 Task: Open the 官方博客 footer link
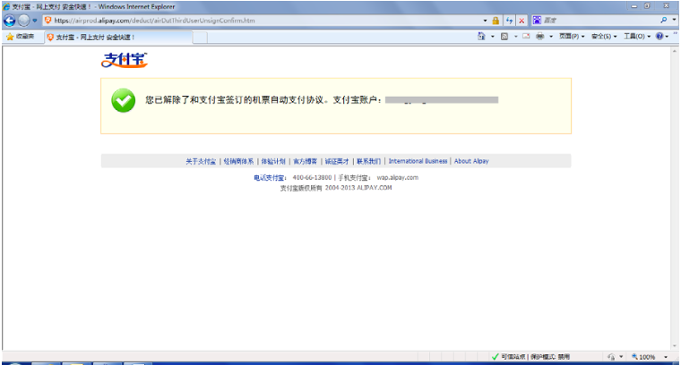306,161
